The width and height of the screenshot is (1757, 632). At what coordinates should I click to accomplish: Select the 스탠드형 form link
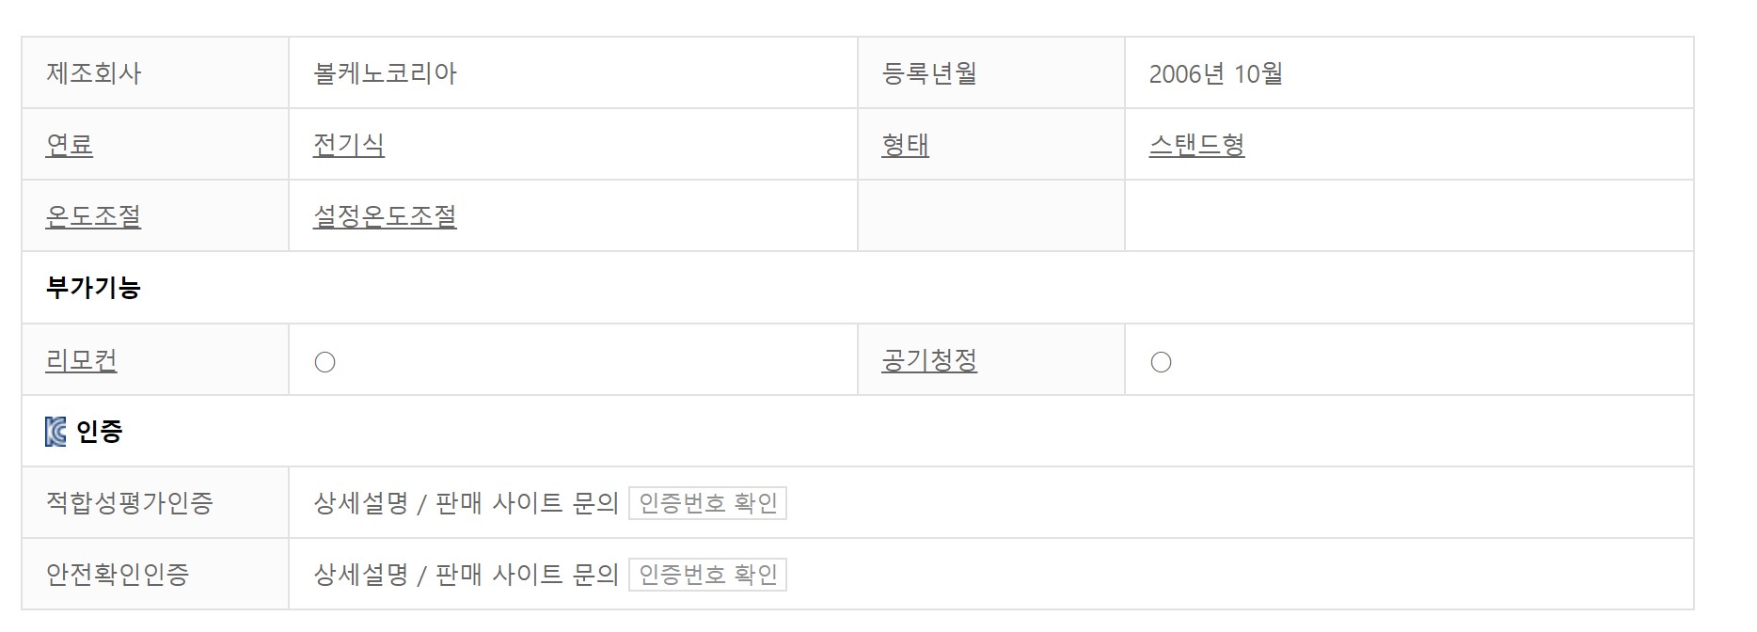1196,145
